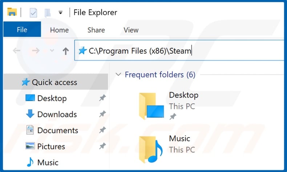The height and width of the screenshot is (172, 287).
Task: Toggle the pin icon beside Documents
Action: tap(102, 130)
